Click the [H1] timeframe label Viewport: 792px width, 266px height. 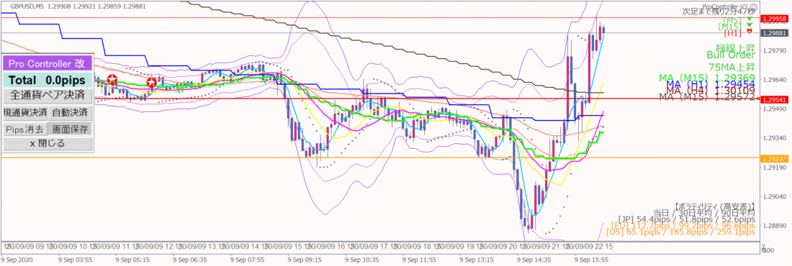point(732,33)
